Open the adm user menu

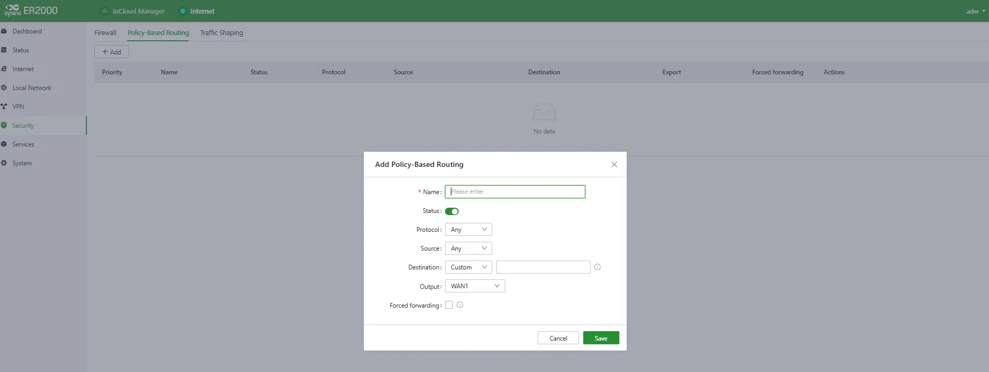pos(975,12)
